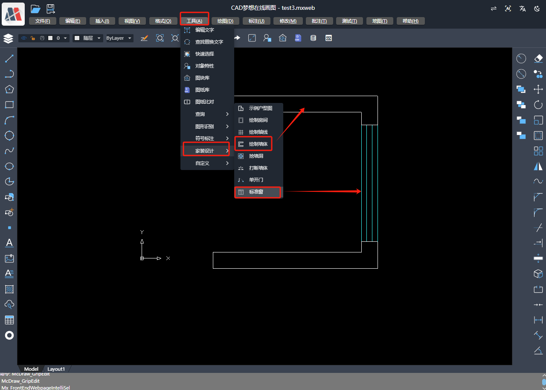Screen dimensions: 546x390
Task: Toggle layer visibility eye icon
Action: pyautogui.click(x=24, y=38)
